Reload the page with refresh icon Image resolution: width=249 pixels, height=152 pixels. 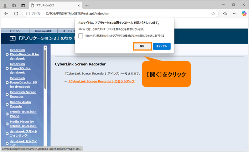click(x=16, y=14)
